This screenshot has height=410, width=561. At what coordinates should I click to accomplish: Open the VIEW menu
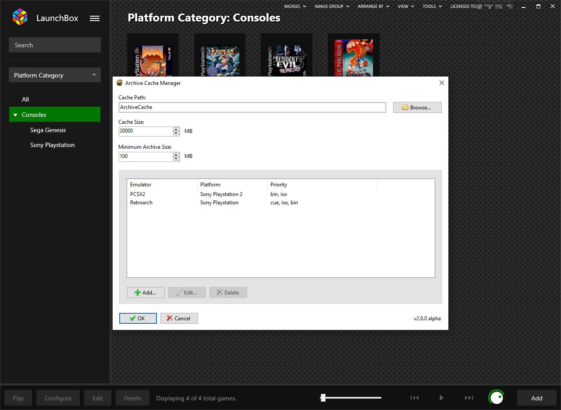(x=406, y=6)
